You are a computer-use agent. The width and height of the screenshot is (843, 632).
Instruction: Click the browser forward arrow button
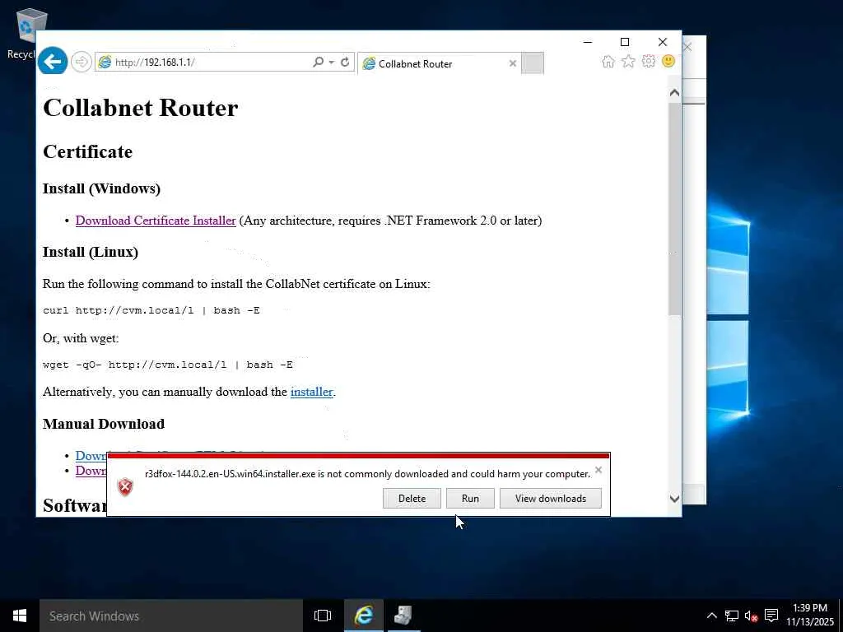82,62
